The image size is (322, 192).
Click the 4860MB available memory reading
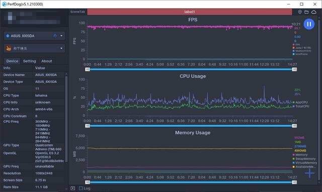coord(300,150)
